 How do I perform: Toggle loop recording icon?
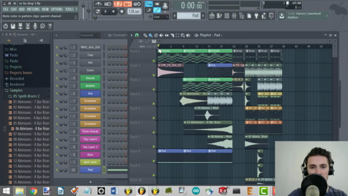(x=137, y=4)
